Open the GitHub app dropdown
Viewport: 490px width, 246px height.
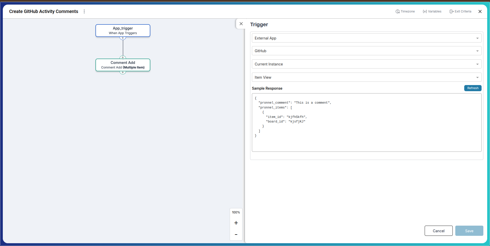[366, 51]
